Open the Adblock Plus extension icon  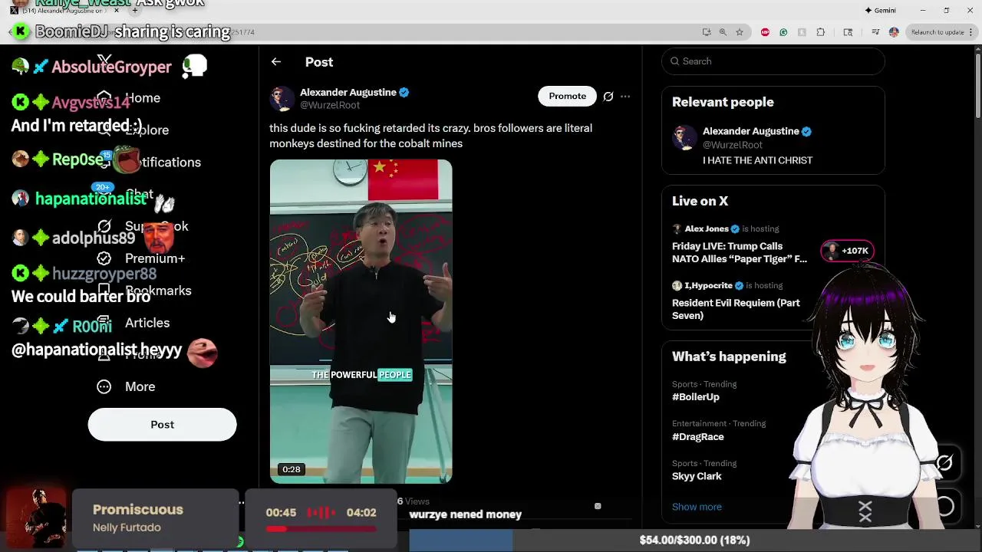(x=765, y=32)
